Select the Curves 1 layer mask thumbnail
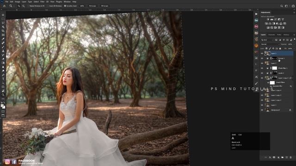The image size is (296, 166). [274, 59]
